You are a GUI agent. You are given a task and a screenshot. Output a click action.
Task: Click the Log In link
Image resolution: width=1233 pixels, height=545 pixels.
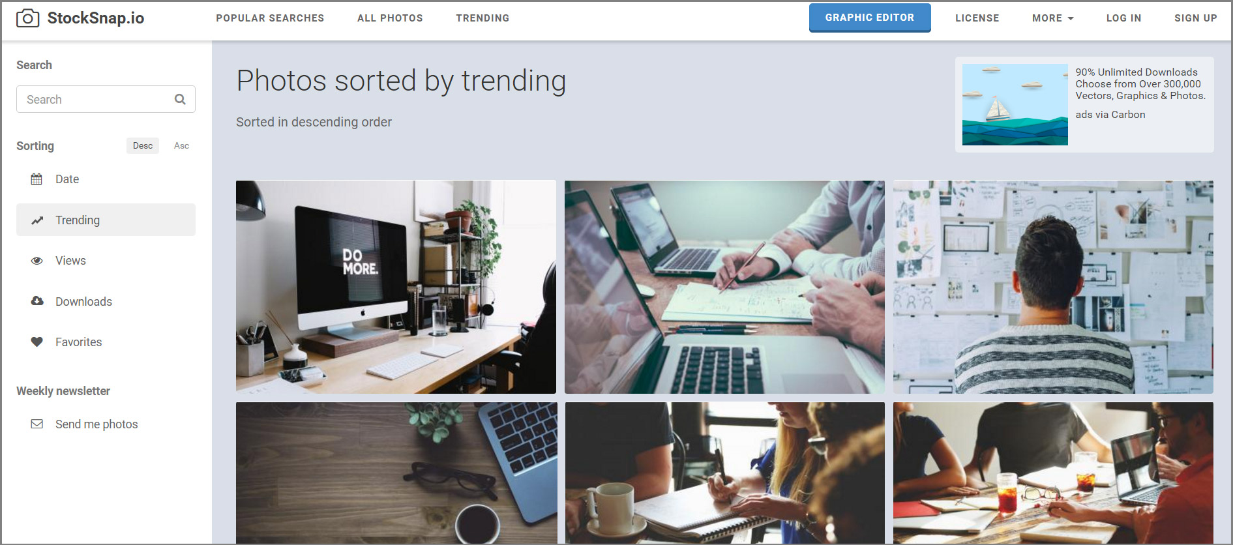coord(1123,18)
